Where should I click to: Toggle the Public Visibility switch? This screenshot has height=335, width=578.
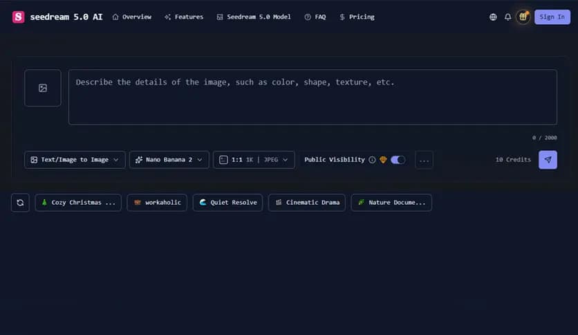(x=398, y=160)
